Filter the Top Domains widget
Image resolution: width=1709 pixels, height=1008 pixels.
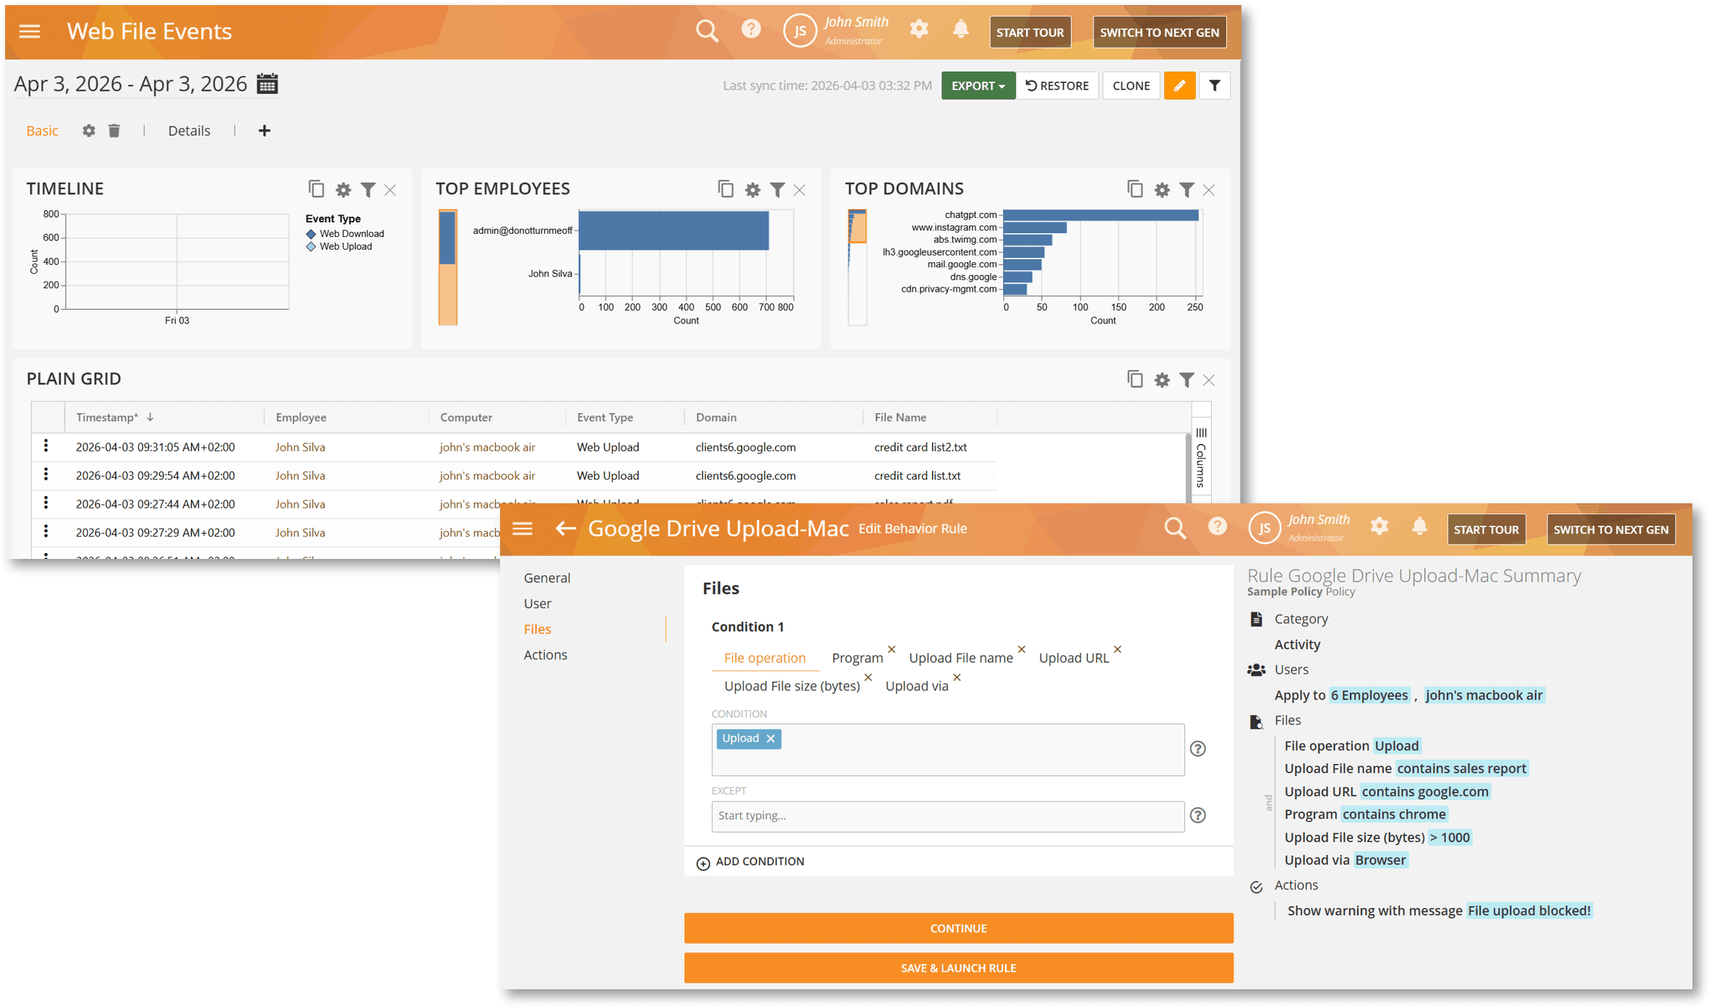[1187, 190]
